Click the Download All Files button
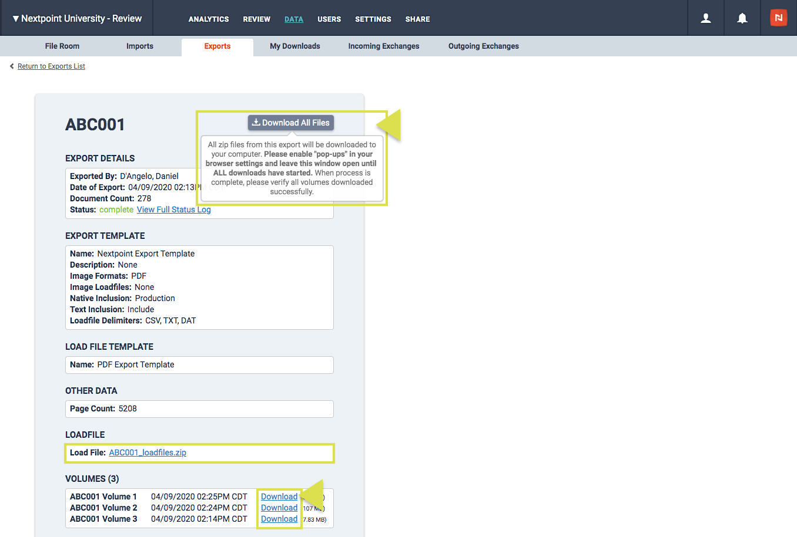This screenshot has height=537, width=797. (291, 123)
